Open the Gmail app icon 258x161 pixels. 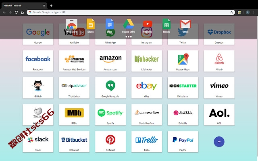pos(185,26)
